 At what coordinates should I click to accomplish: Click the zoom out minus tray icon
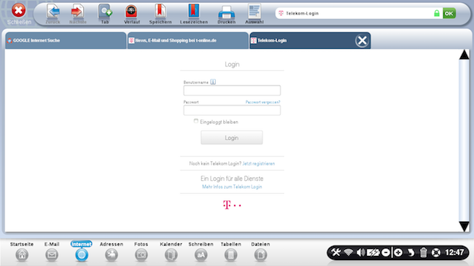pyautogui.click(x=386, y=252)
